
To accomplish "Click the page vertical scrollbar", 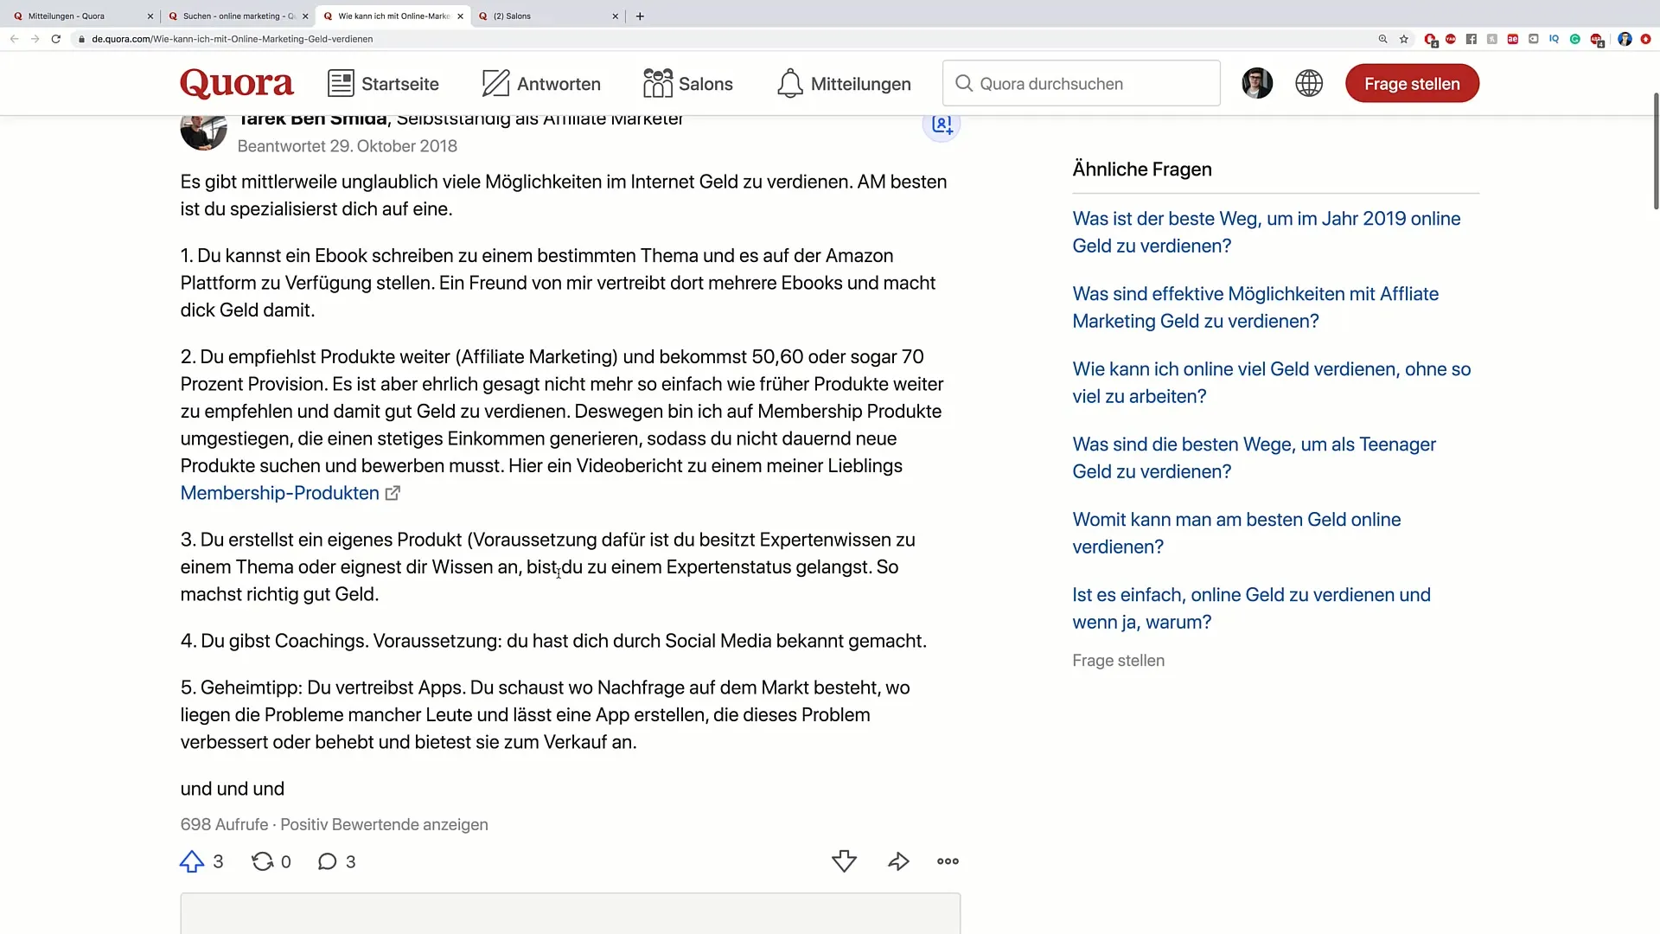I will pos(1656,151).
